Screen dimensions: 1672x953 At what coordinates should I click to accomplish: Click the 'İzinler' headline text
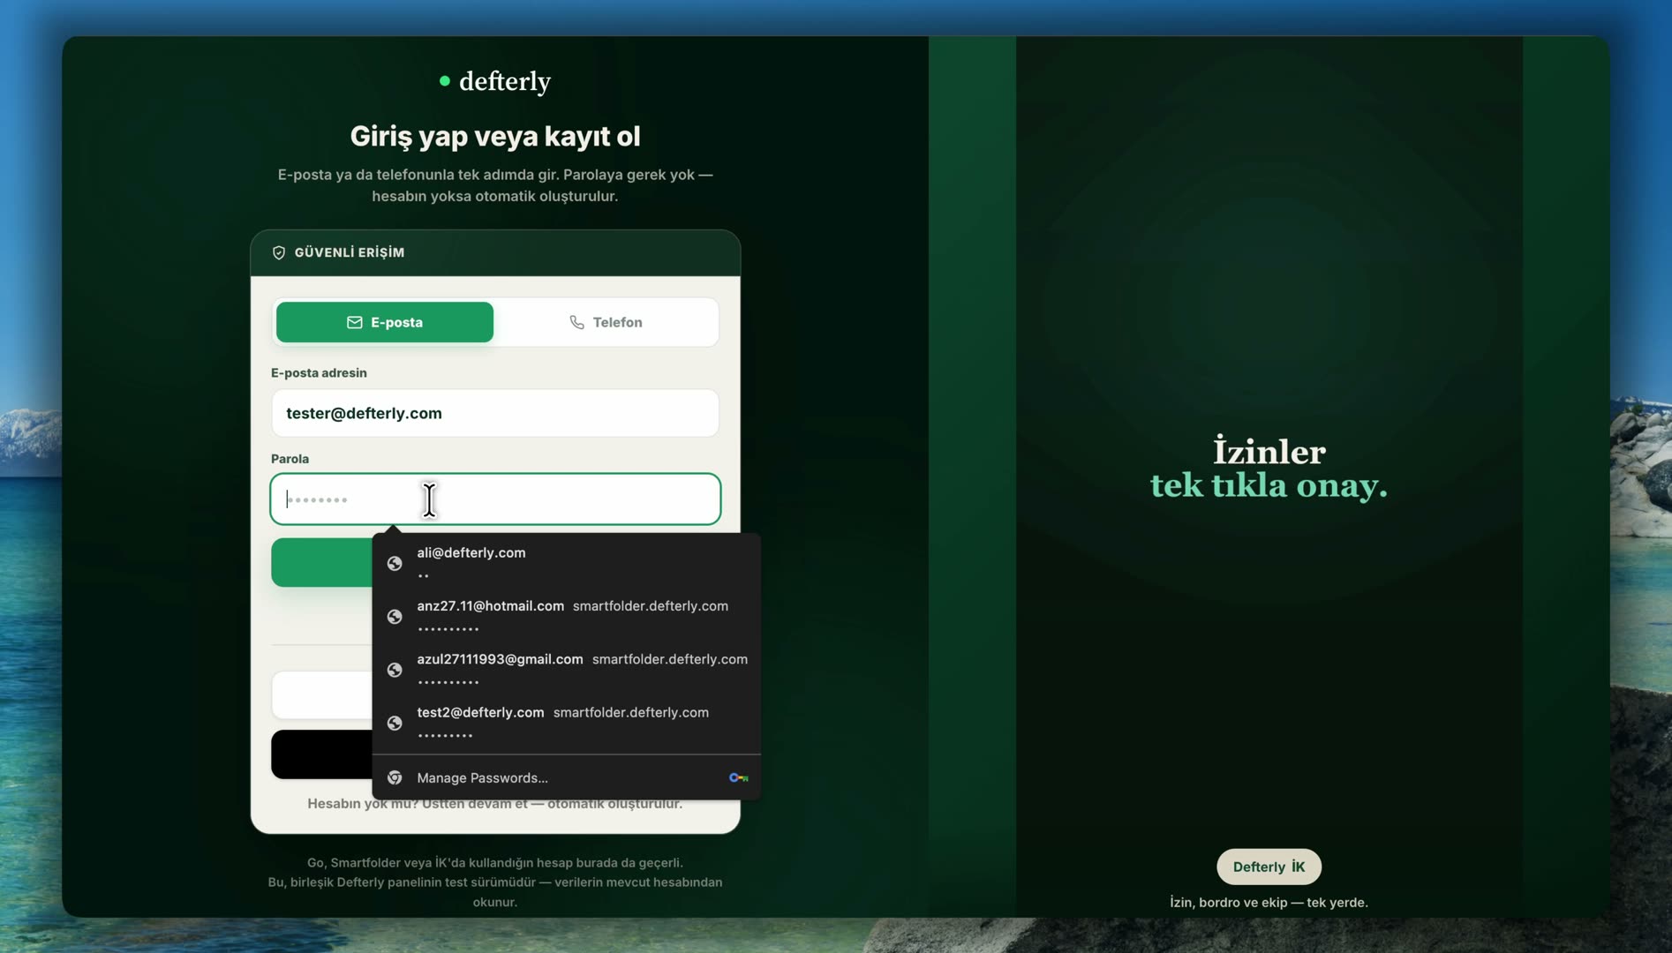pos(1269,451)
